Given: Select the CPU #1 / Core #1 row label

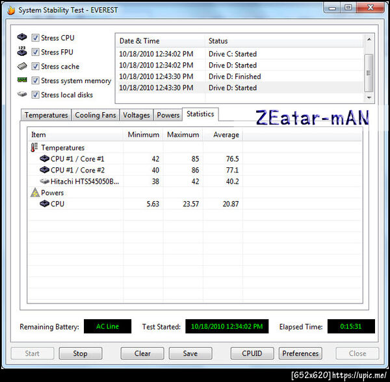Looking at the screenshot, I should pyautogui.click(x=77, y=159).
